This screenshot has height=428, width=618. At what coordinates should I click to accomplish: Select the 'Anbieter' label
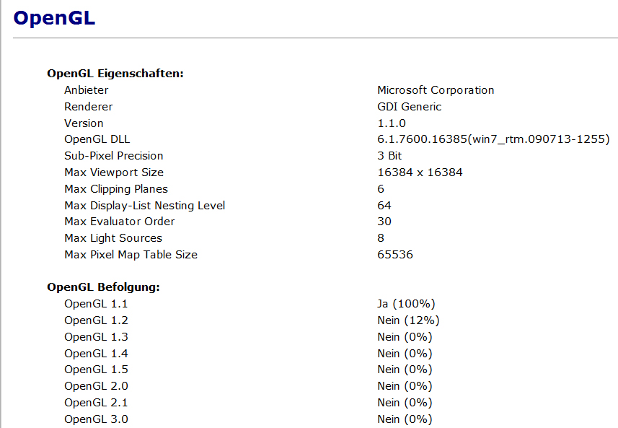[x=87, y=90]
